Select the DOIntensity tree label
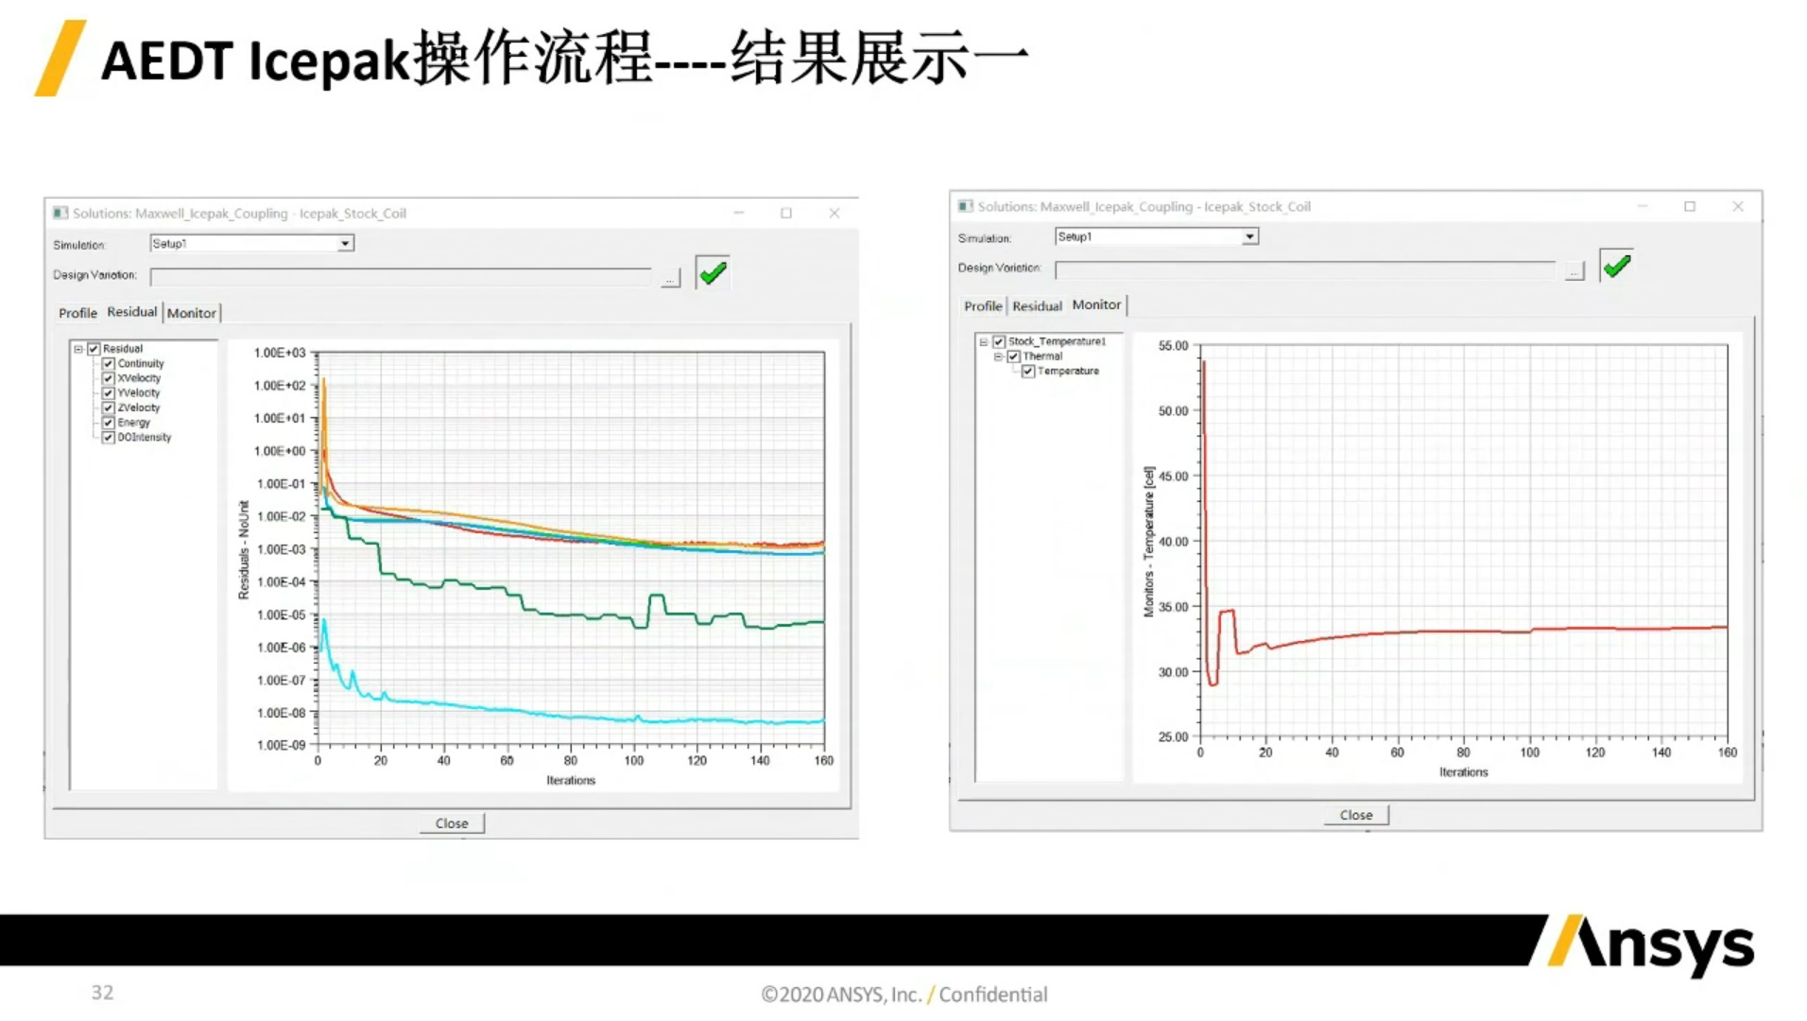1807x1021 pixels. coord(145,438)
